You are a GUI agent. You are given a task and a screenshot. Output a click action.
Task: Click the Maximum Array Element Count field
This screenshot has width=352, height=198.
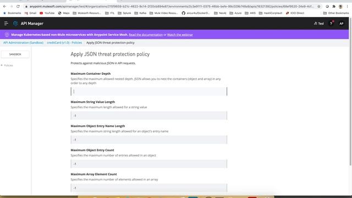[149, 188]
